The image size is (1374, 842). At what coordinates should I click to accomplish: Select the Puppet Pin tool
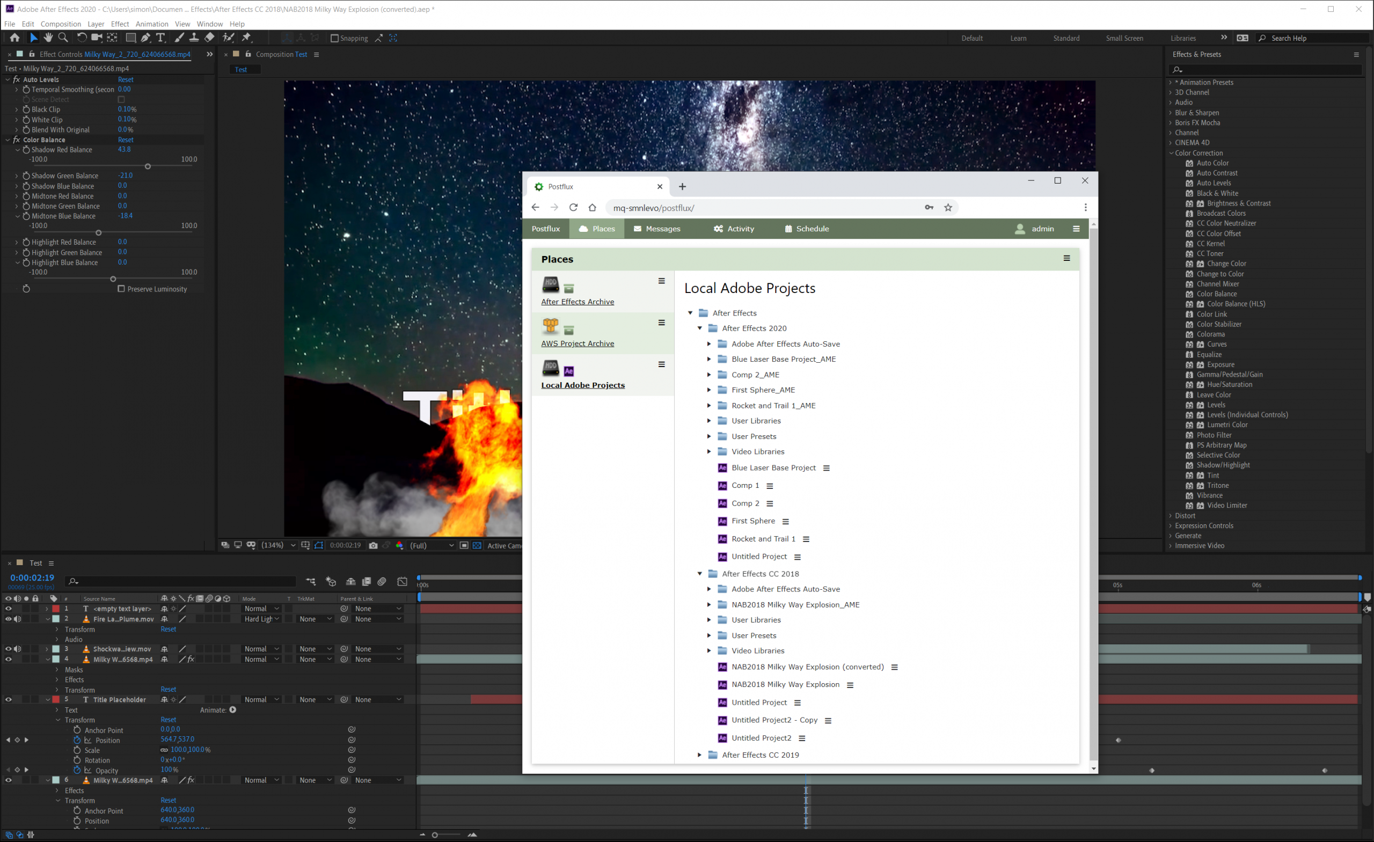246,38
